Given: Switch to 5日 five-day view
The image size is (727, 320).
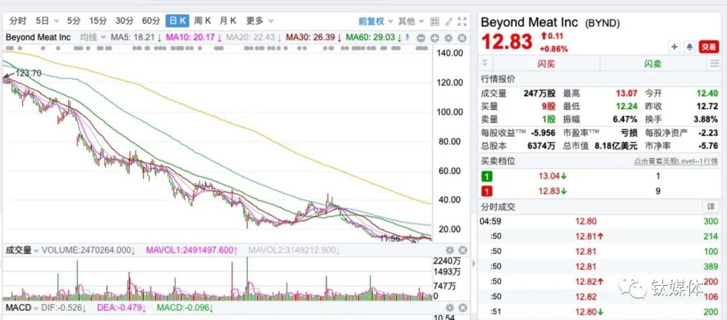Looking at the screenshot, I should [42, 21].
